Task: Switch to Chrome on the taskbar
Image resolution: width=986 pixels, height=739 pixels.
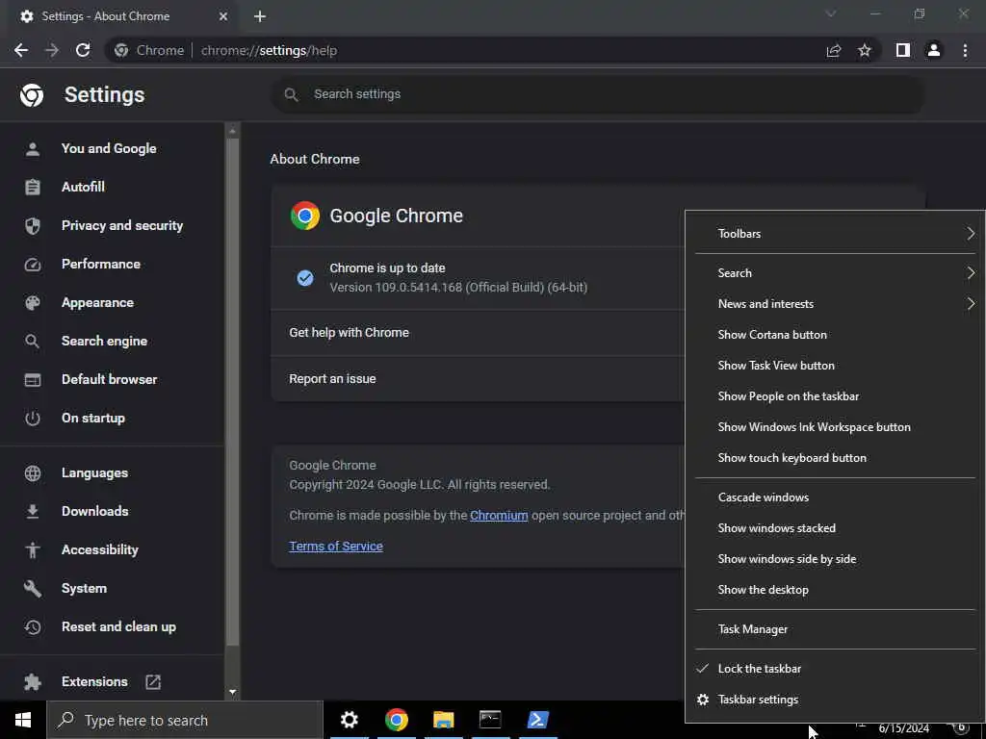Action: 396,720
